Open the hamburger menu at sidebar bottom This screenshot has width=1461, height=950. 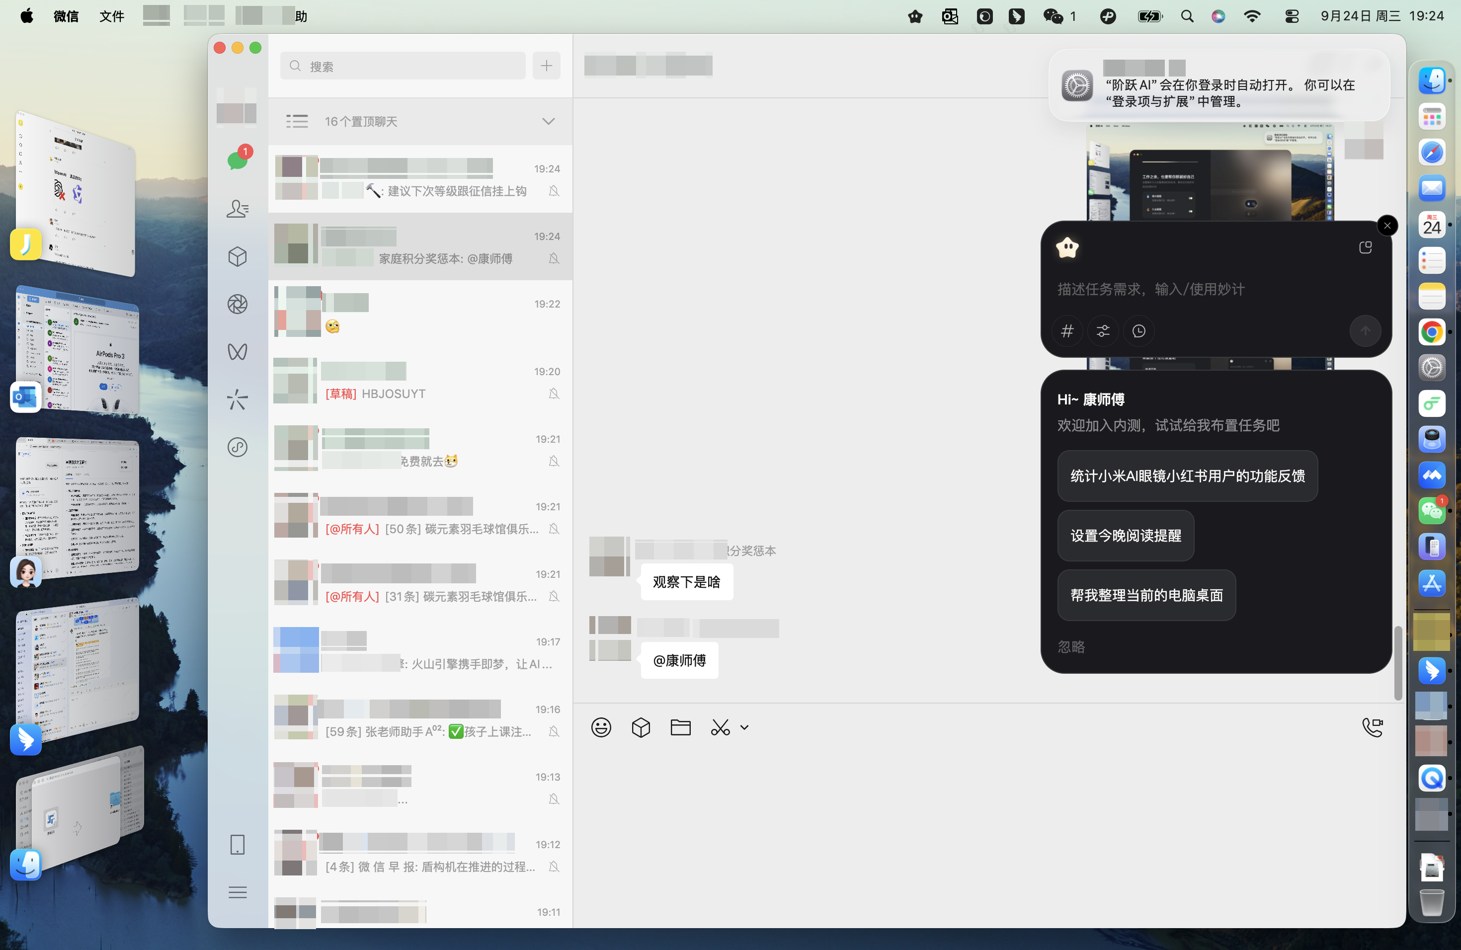[x=237, y=892]
